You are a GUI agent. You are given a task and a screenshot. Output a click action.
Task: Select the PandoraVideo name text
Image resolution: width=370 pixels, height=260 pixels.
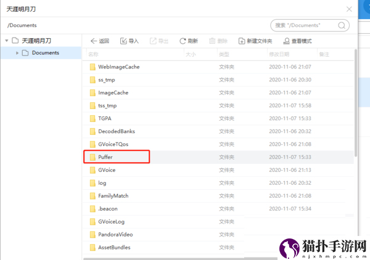point(115,235)
